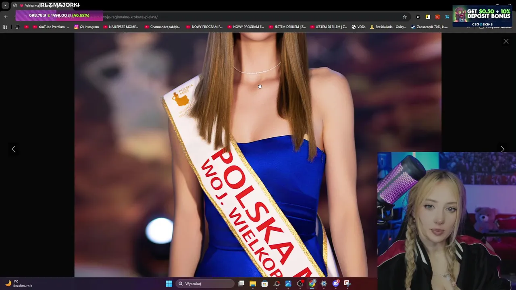Click the 7TV extension icon

(x=447, y=17)
